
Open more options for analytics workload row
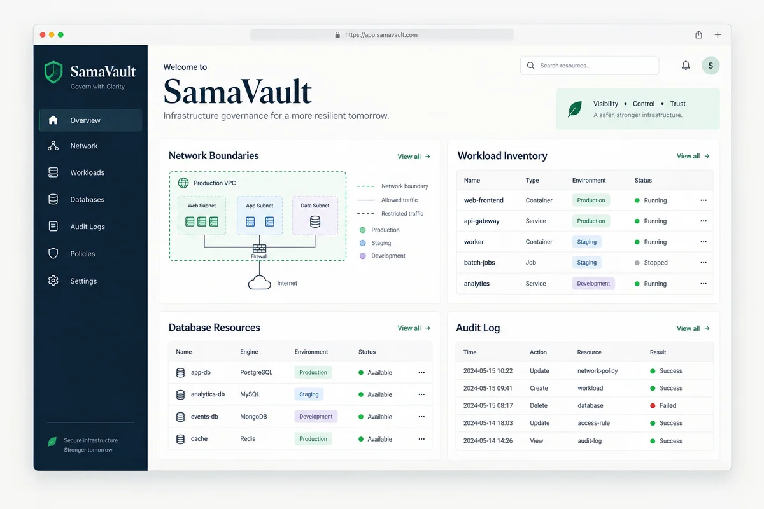[x=704, y=284]
